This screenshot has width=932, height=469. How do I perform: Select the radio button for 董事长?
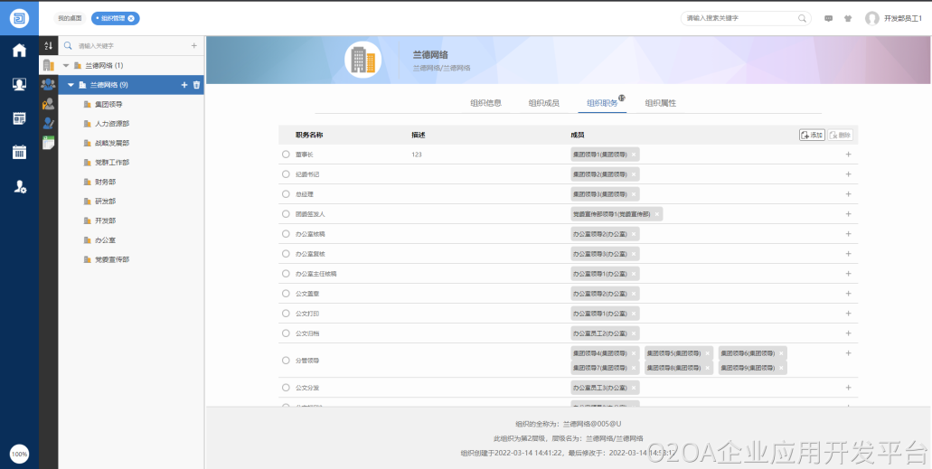coord(286,155)
